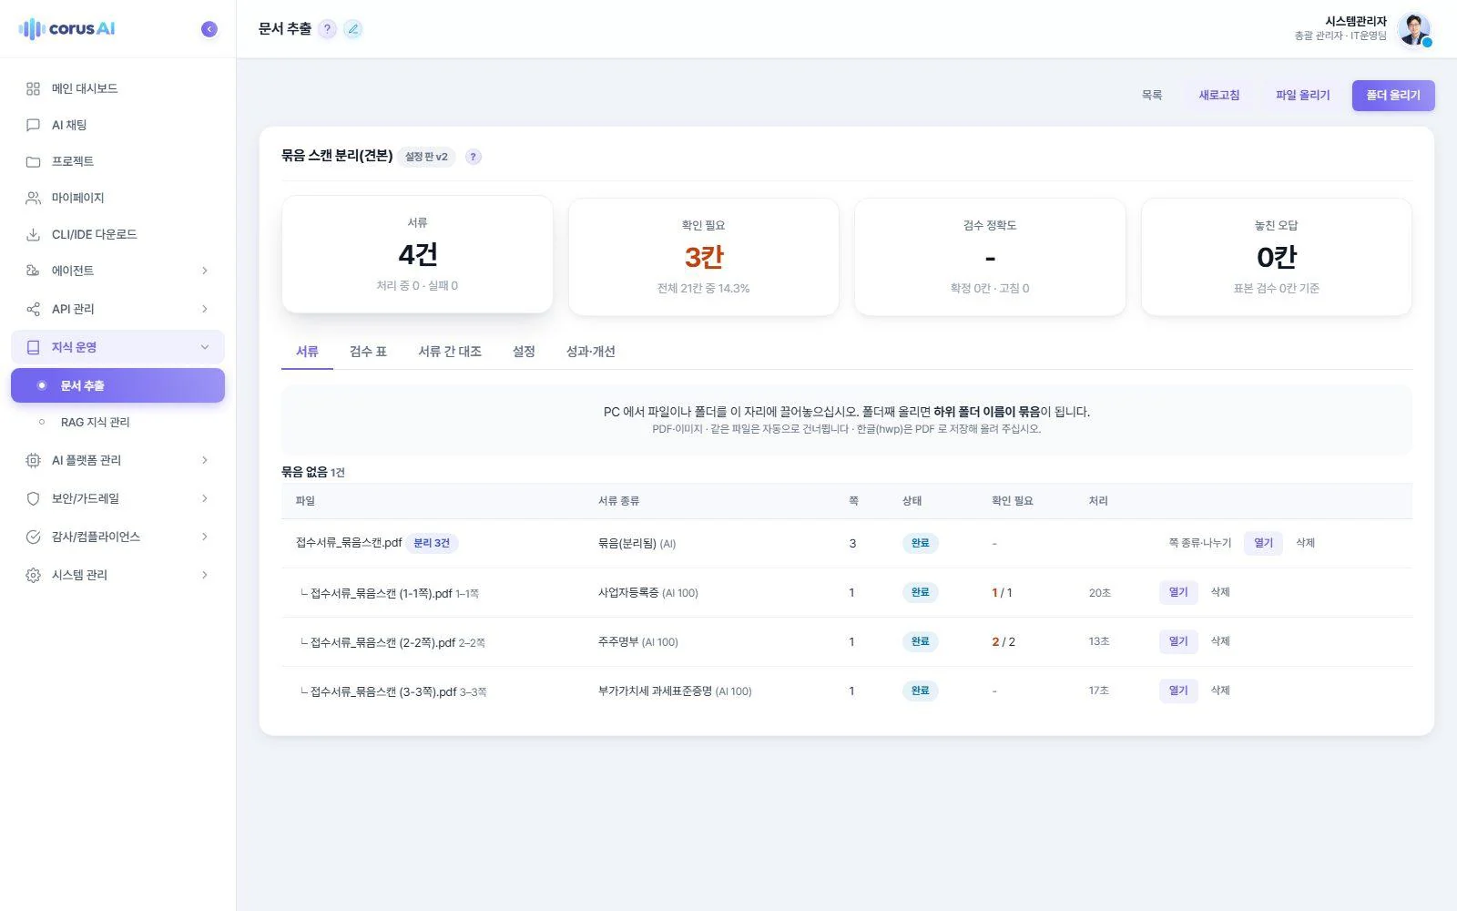
Task: Expand the 시스템 관리 chevron
Action: tap(205, 575)
